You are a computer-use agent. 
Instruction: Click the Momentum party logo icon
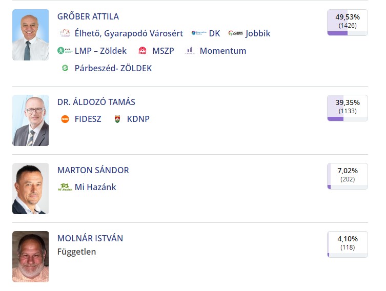190,51
